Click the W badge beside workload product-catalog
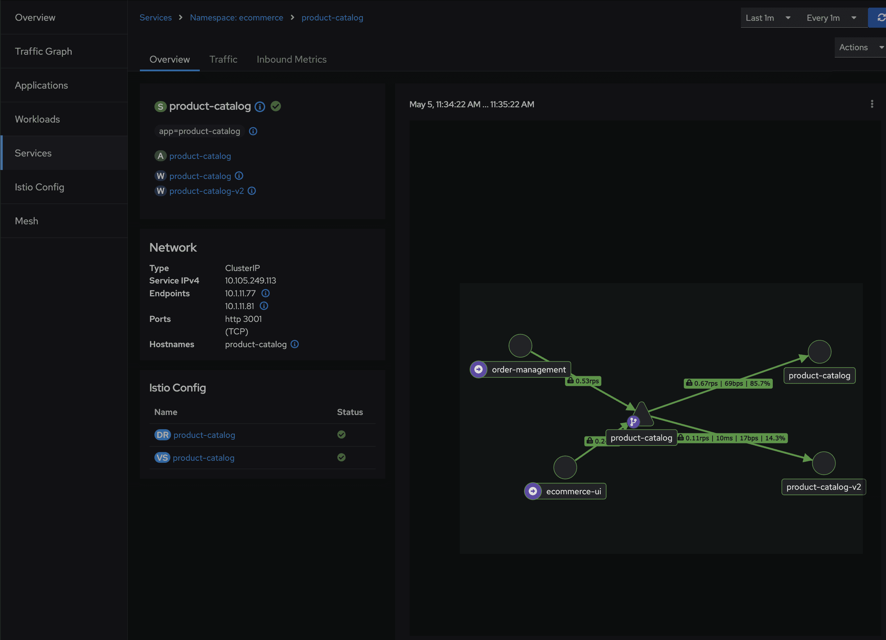This screenshot has height=640, width=886. [160, 176]
